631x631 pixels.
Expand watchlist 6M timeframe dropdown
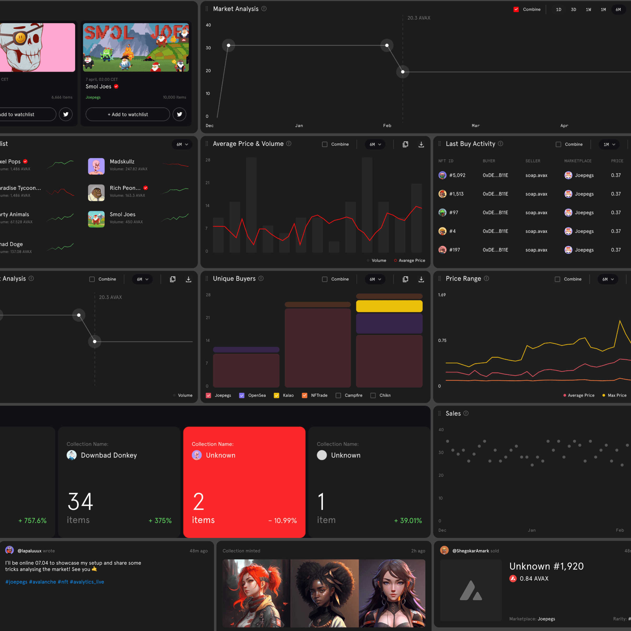point(182,144)
